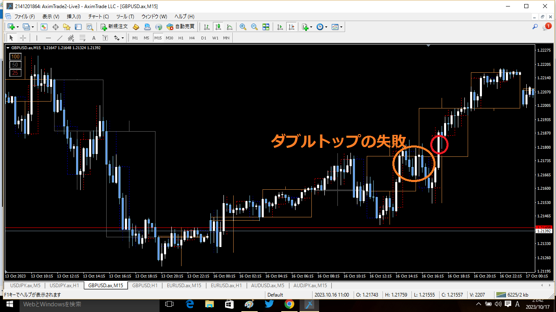556x312 pixels.
Task: Open the Market Watch window icon
Action: click(44, 27)
